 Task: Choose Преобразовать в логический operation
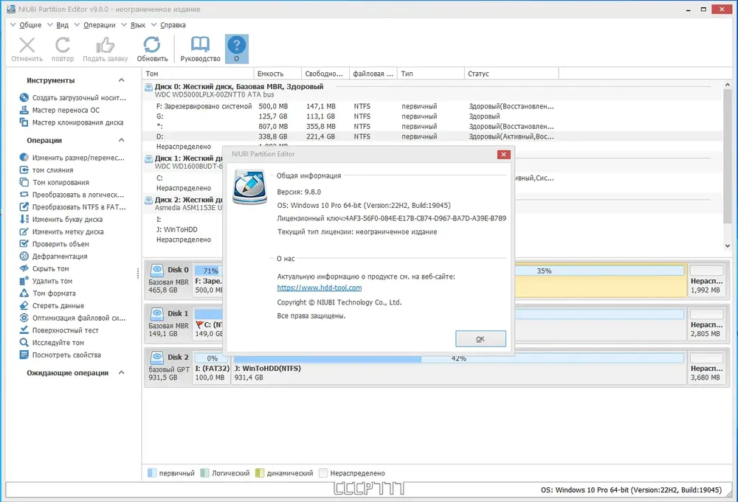[x=72, y=194]
